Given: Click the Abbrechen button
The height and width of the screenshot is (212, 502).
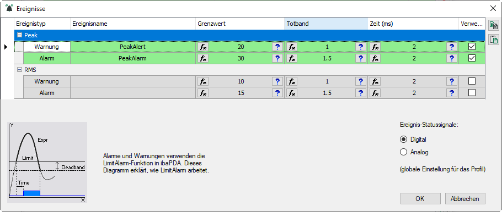Looking at the screenshot, I should [x=465, y=199].
